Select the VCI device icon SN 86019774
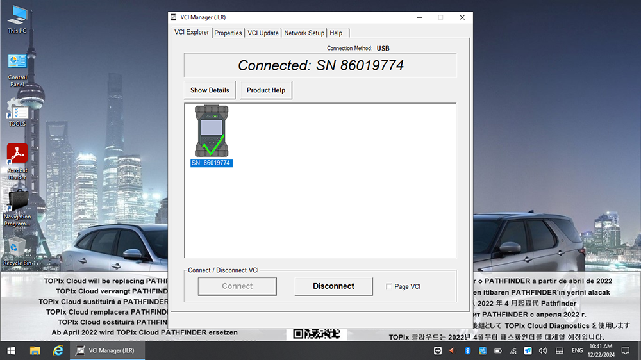This screenshot has width=641, height=360. click(212, 131)
